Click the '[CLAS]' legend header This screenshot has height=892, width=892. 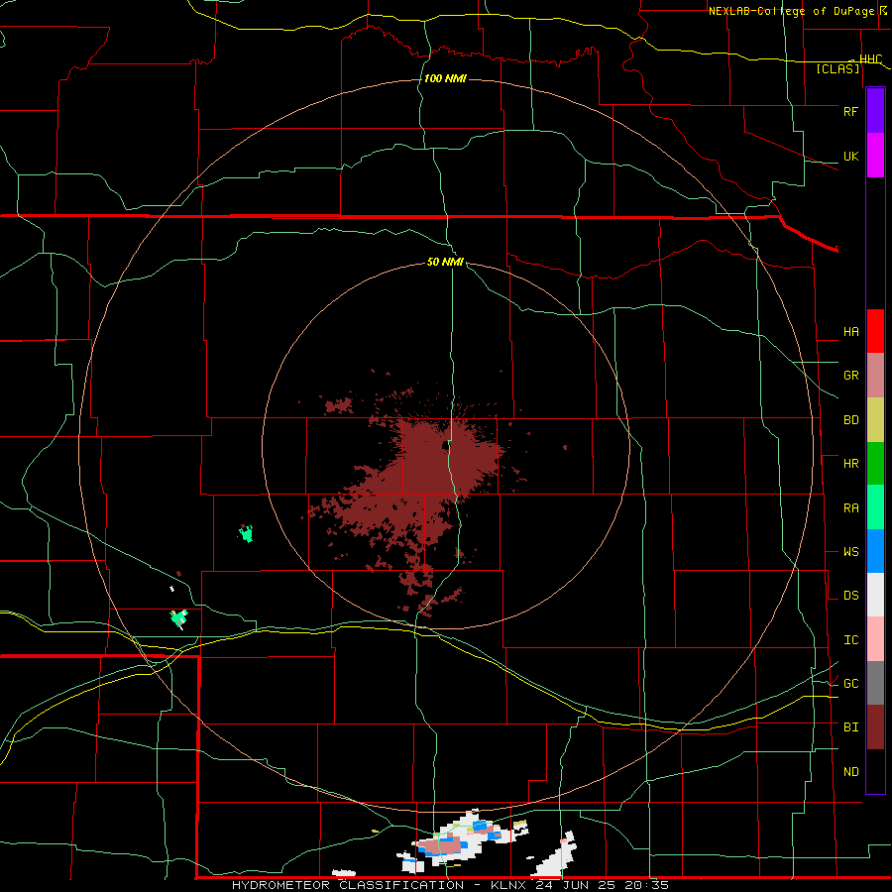[x=837, y=69]
